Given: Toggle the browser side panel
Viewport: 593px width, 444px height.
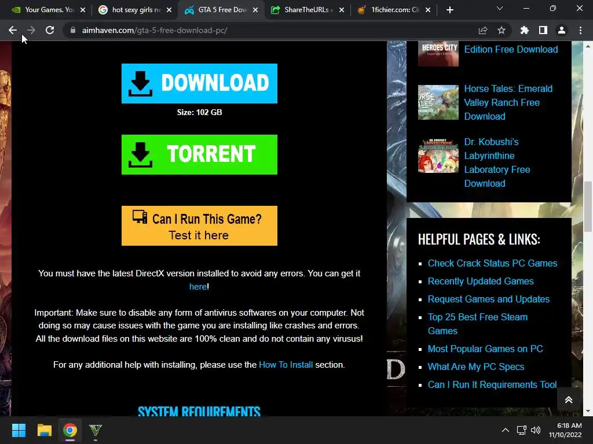Looking at the screenshot, I should click(543, 30).
